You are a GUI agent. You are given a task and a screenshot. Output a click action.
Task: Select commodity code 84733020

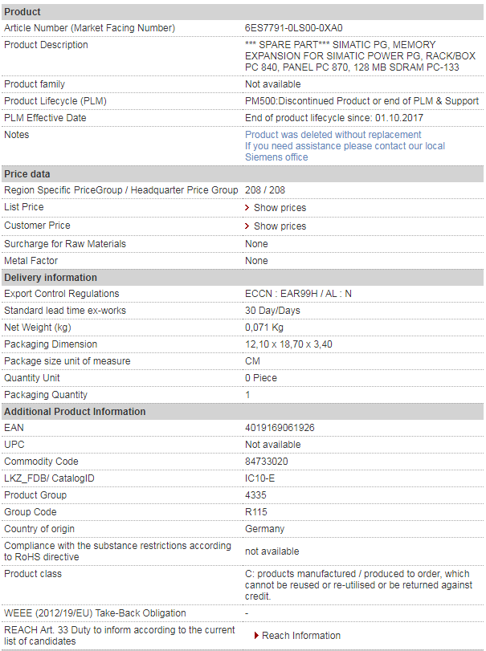click(x=266, y=462)
